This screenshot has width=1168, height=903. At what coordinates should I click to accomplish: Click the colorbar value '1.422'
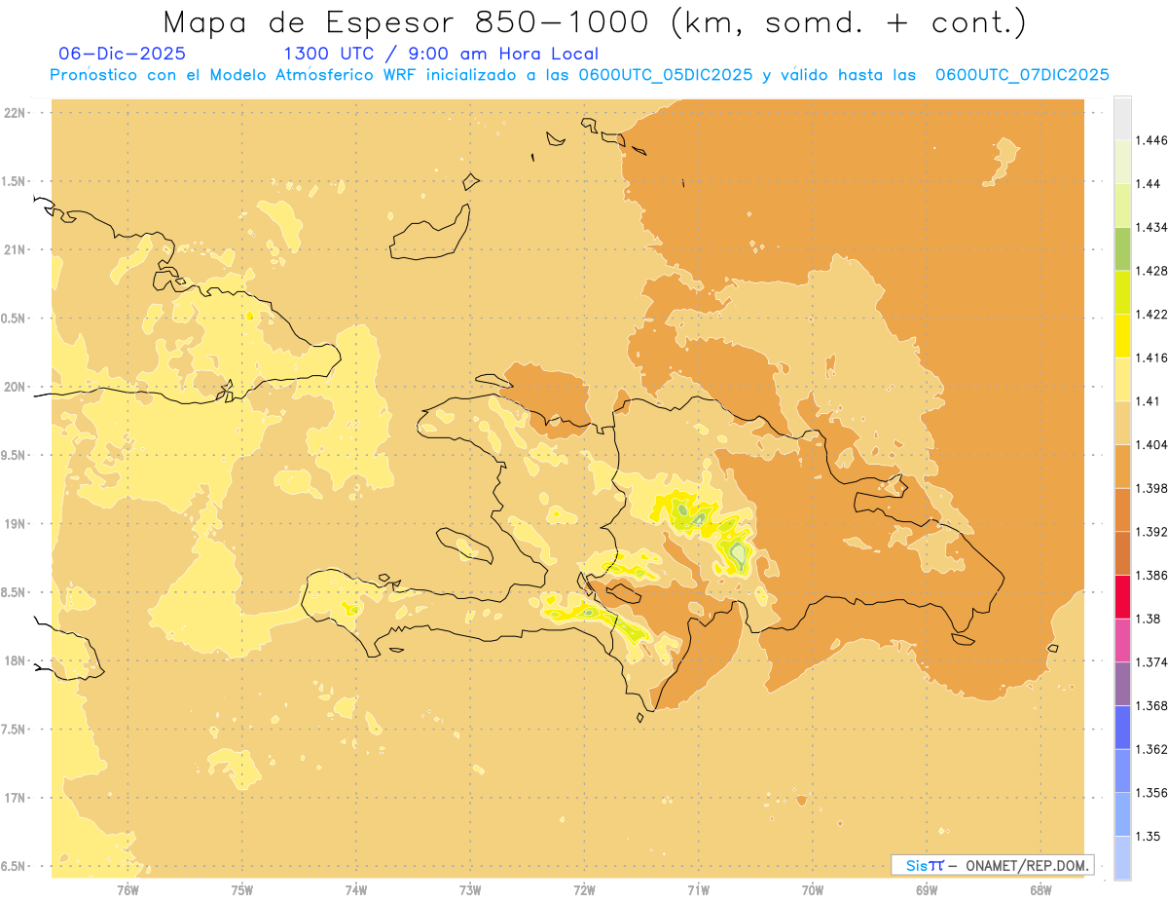coord(1151,314)
